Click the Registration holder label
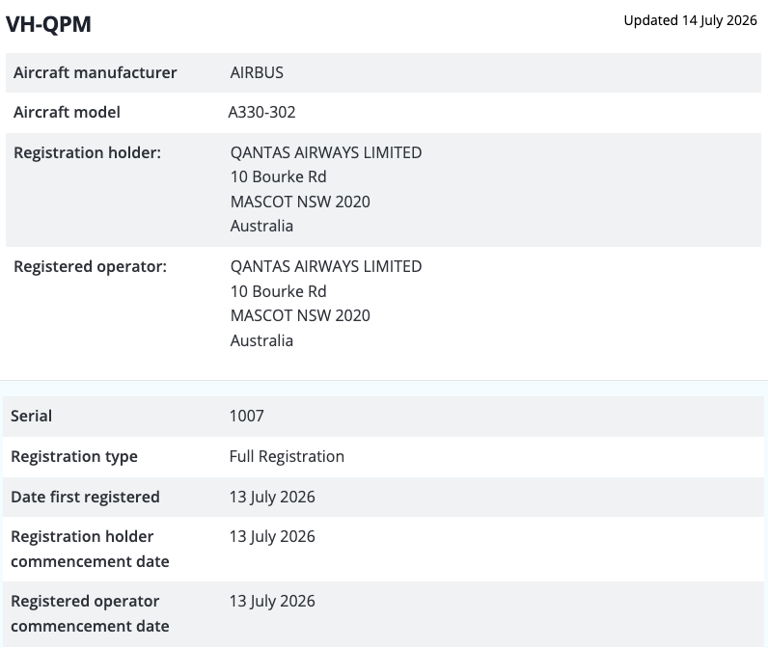The image size is (768, 648). coord(87,152)
